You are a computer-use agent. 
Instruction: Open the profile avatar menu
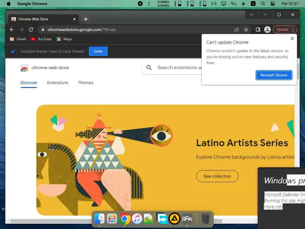[x=267, y=30]
